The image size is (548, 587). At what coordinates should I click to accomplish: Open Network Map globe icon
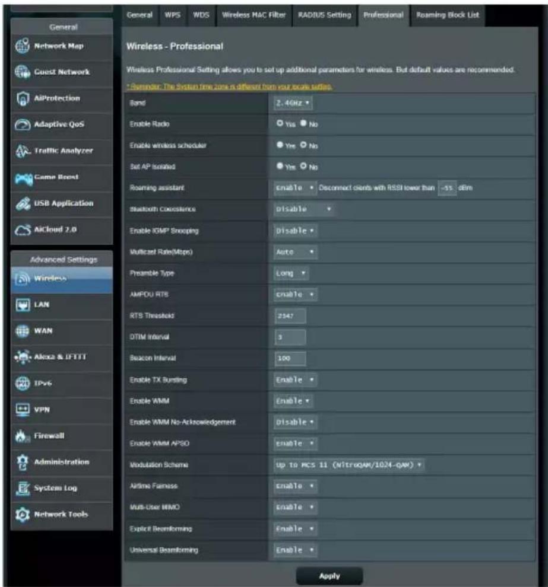23,46
